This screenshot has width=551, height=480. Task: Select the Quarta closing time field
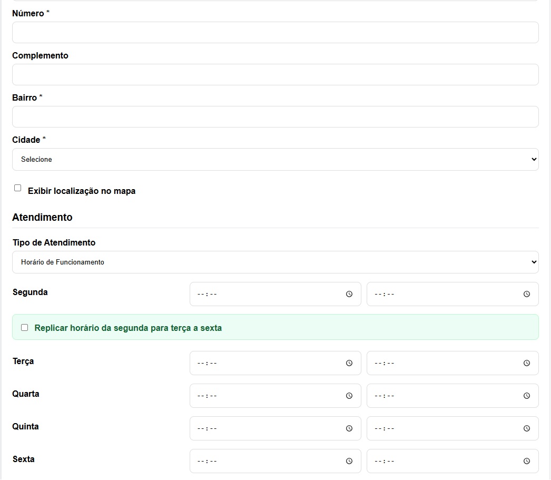[452, 396]
